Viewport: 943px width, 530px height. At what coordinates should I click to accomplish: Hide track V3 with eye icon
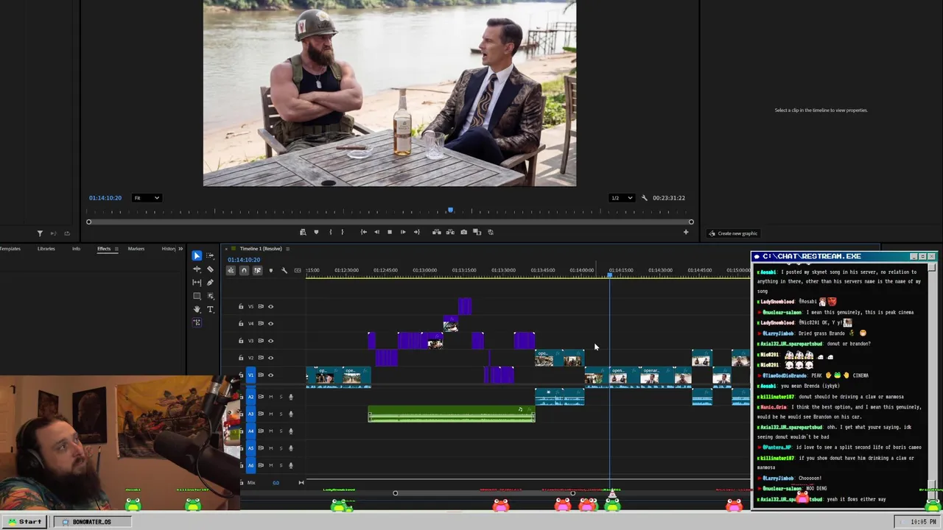271,341
